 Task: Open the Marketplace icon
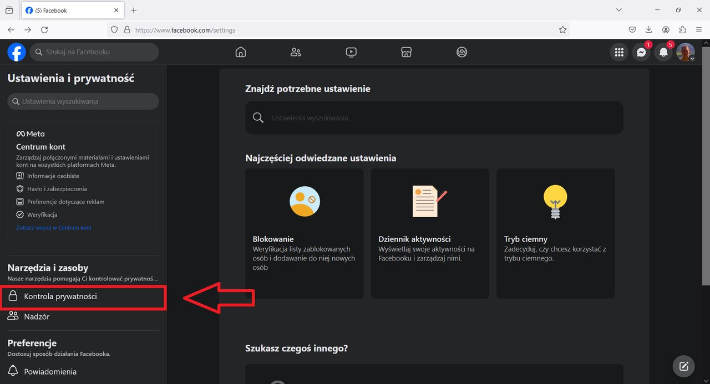[407, 52]
